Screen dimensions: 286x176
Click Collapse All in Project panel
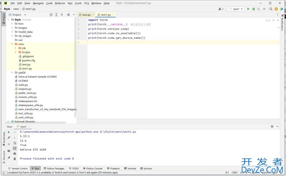62,15
